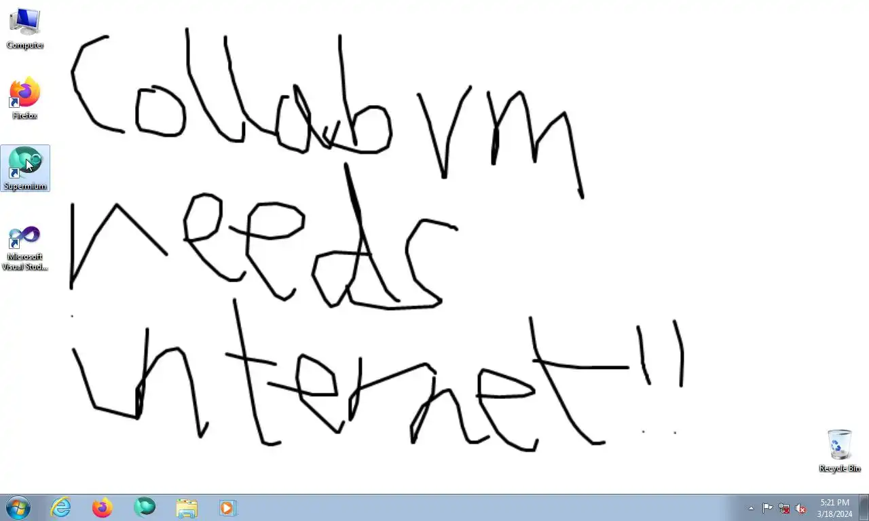The height and width of the screenshot is (521, 869).
Task: Open the Computer desktop icon
Action: click(x=25, y=28)
